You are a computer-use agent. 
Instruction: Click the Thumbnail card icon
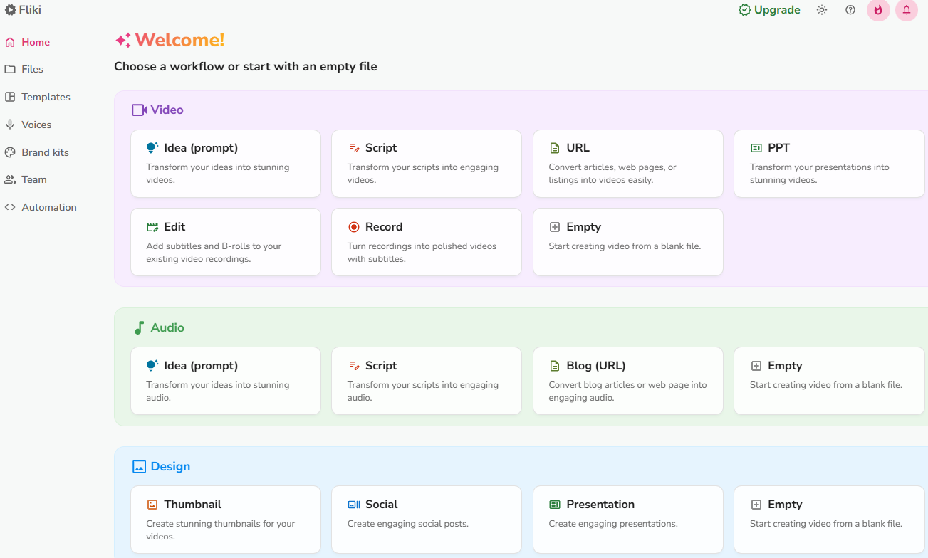pos(152,505)
